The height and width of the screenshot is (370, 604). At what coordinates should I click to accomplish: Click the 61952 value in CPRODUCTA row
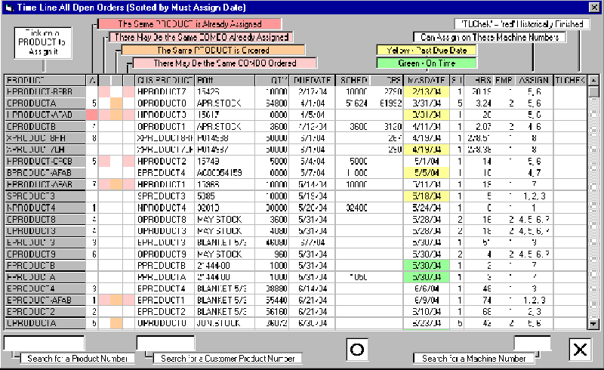click(387, 103)
